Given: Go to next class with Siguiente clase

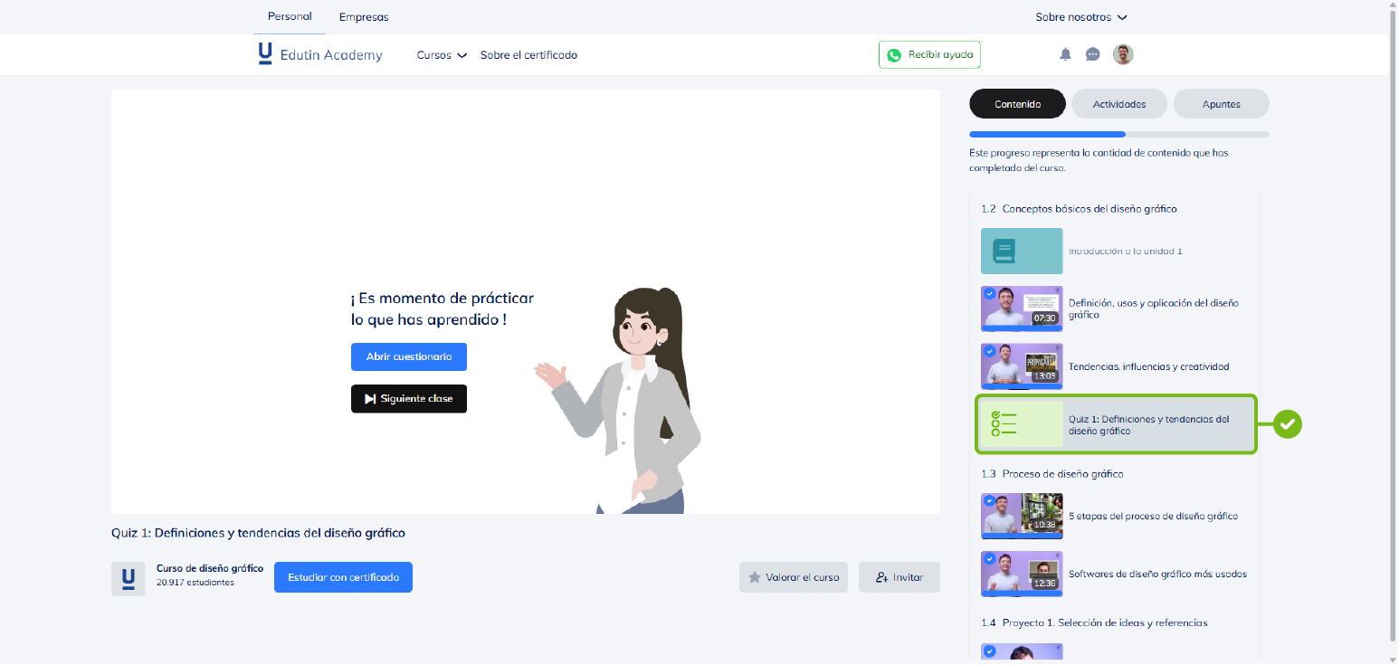Looking at the screenshot, I should click(409, 399).
